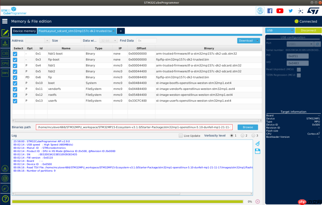Enable the Live Update checkbox

[180, 135]
